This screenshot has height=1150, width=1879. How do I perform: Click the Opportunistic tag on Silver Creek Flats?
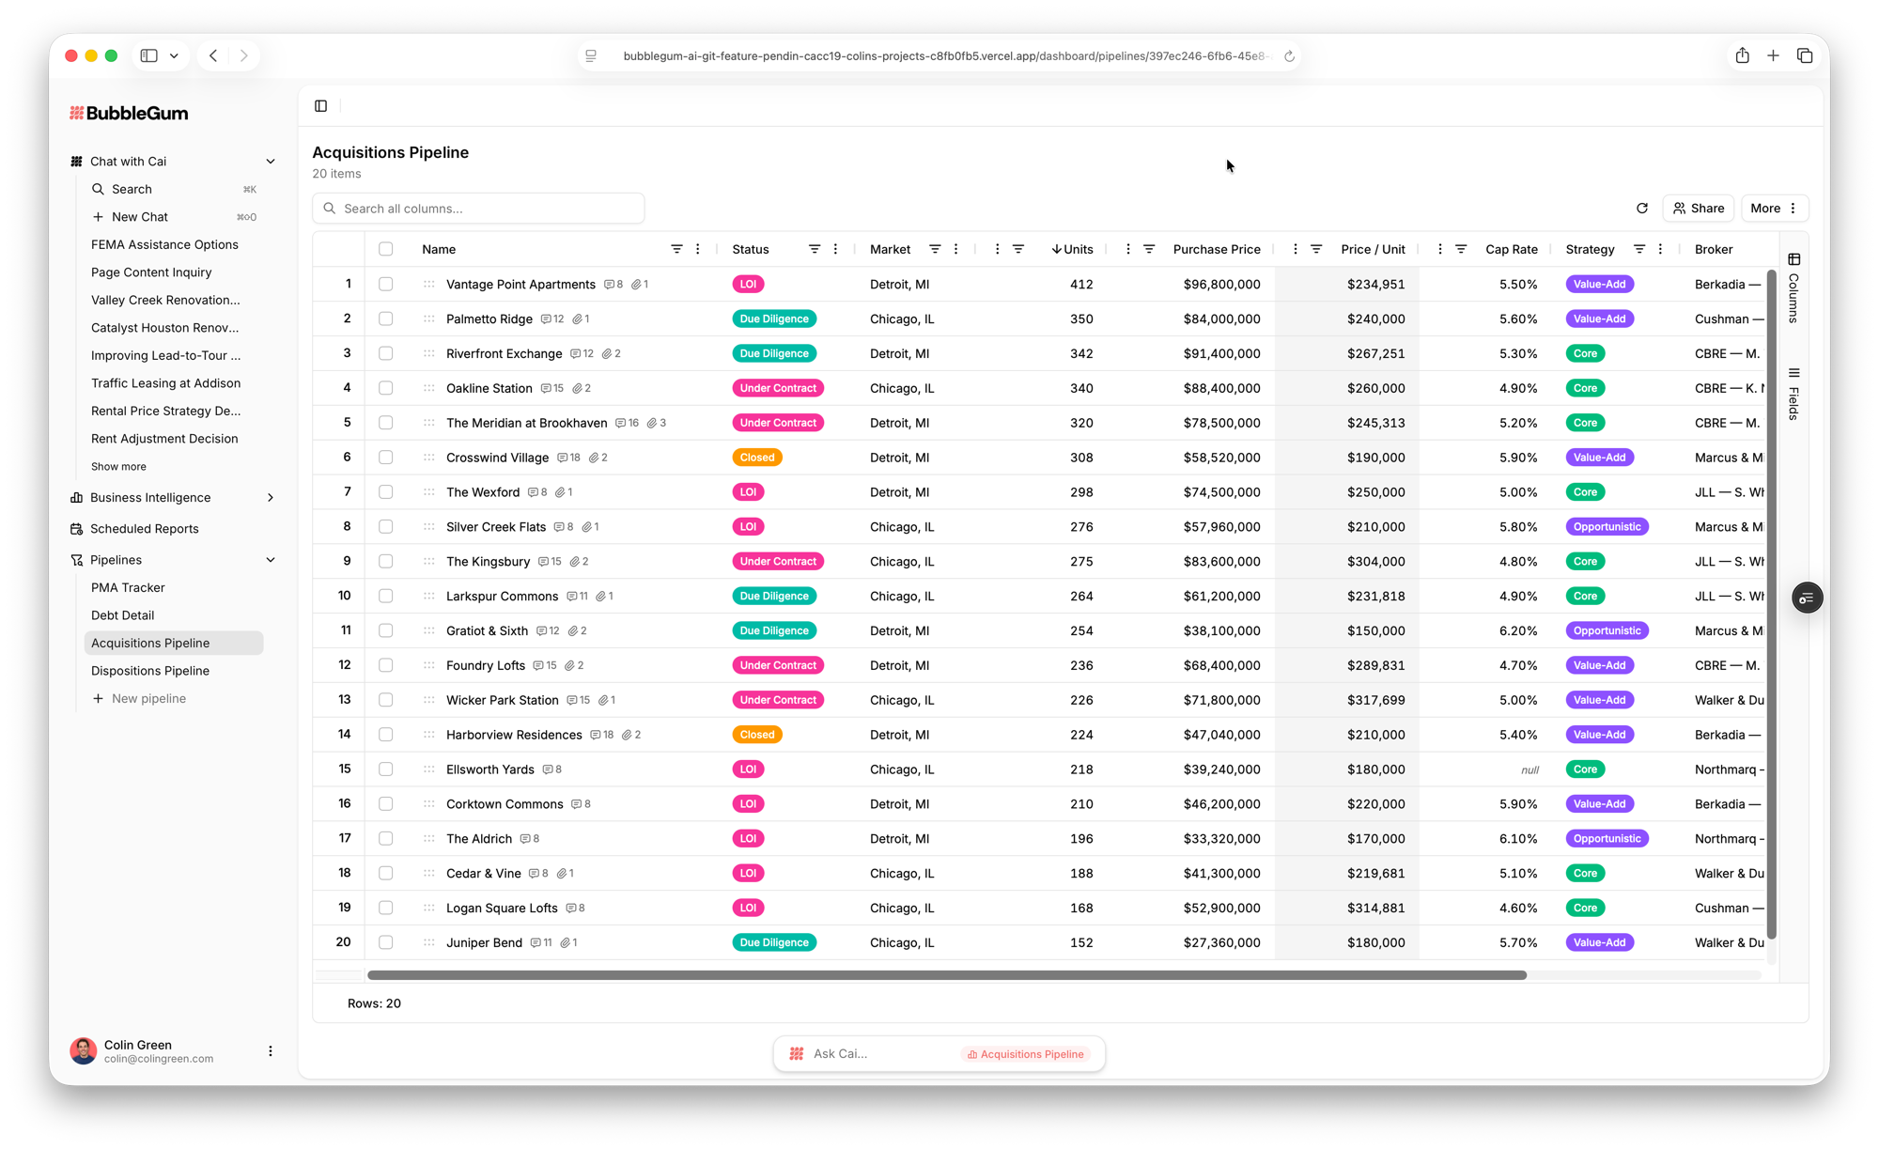click(x=1607, y=527)
